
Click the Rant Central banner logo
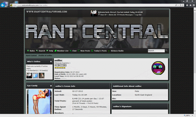[x=97, y=32]
